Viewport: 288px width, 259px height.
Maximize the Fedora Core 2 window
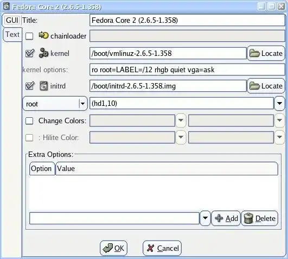[271, 7]
